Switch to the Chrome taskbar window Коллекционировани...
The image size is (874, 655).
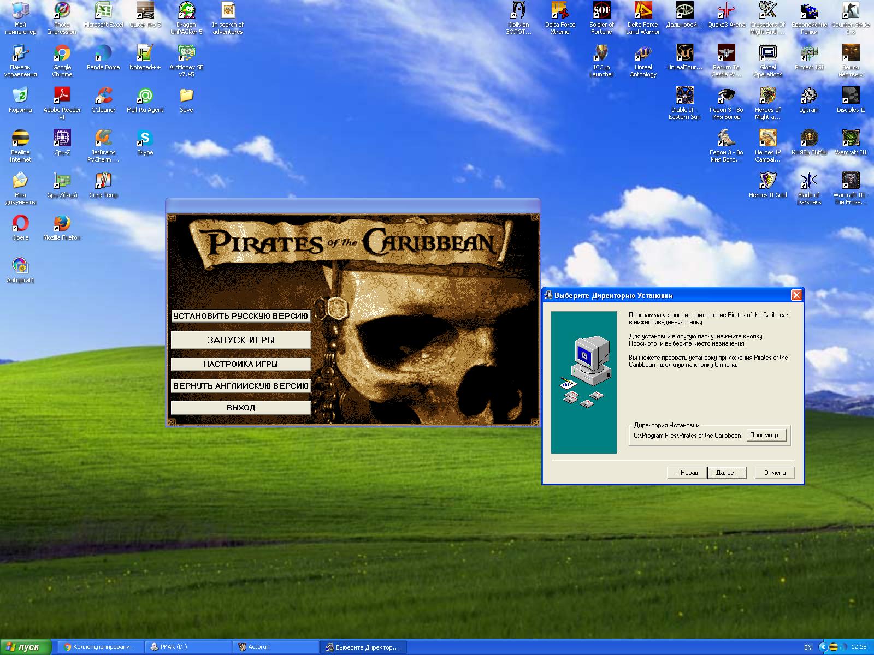coord(101,647)
